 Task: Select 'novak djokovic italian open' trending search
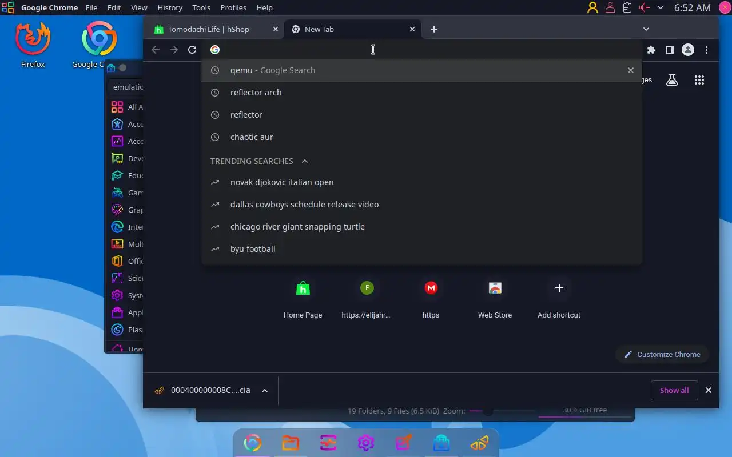[421, 182]
